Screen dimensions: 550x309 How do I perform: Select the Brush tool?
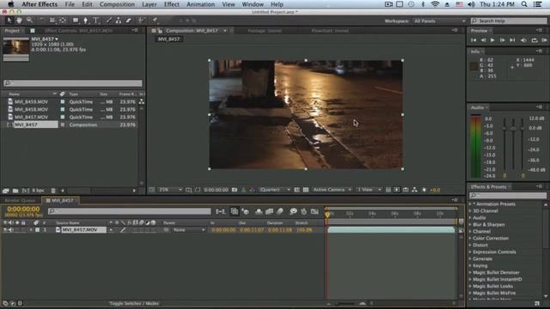[x=109, y=21]
